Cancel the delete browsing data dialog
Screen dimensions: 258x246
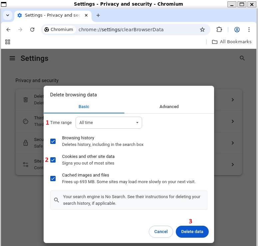[161, 232]
